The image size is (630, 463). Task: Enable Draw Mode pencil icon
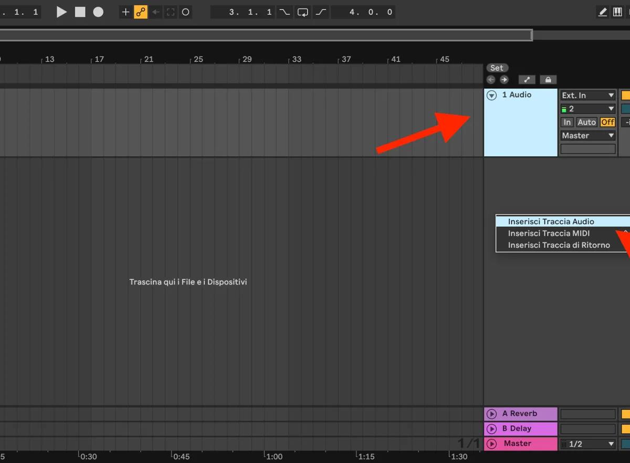pyautogui.click(x=603, y=12)
